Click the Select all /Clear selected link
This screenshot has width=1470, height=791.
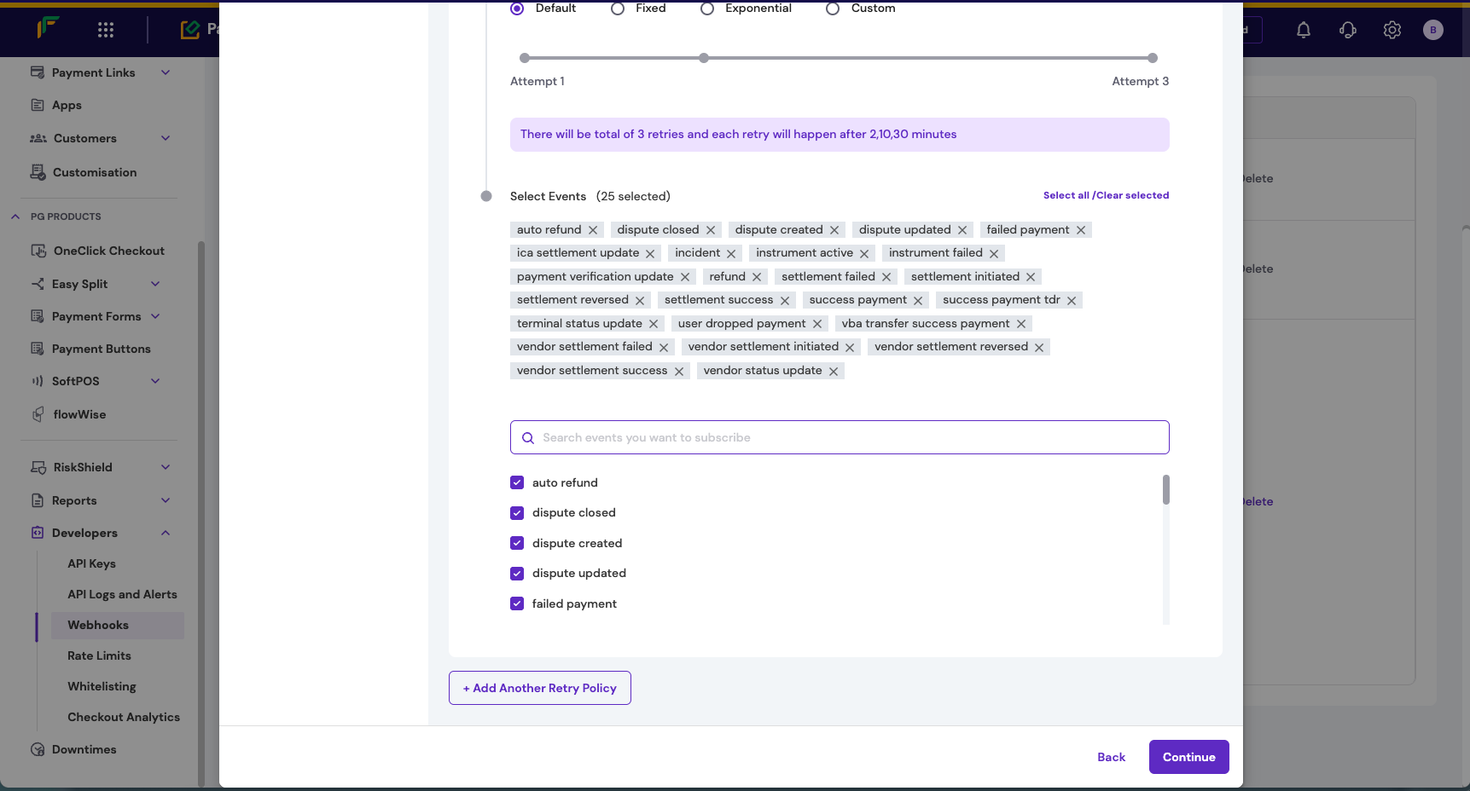click(x=1106, y=194)
